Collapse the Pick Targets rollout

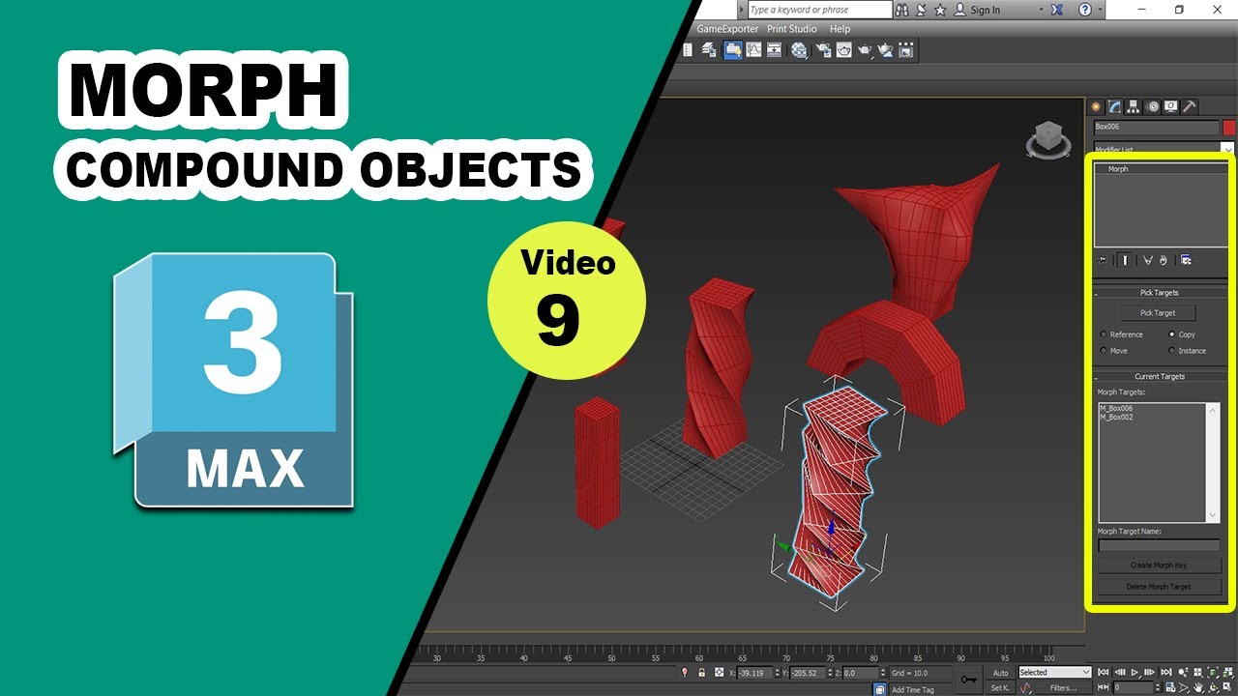(x=1159, y=292)
